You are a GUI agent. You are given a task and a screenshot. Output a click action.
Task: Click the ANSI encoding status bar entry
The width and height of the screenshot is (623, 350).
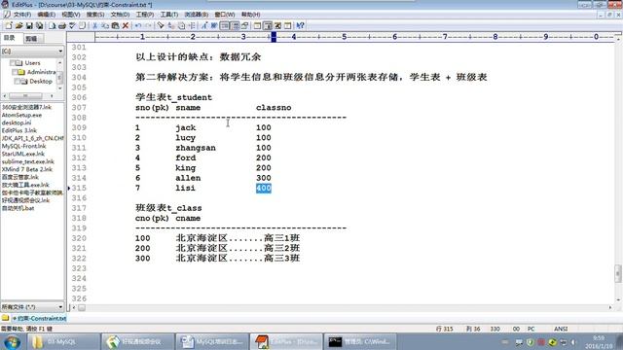561,329
